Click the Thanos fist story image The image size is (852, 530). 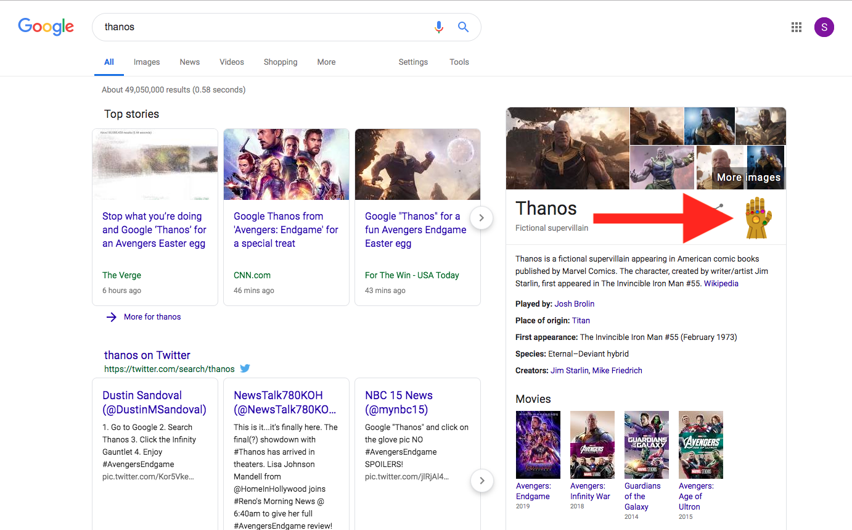tap(417, 164)
